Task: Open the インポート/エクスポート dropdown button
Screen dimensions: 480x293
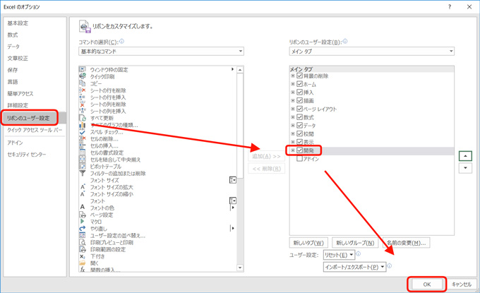Action: pos(354,268)
